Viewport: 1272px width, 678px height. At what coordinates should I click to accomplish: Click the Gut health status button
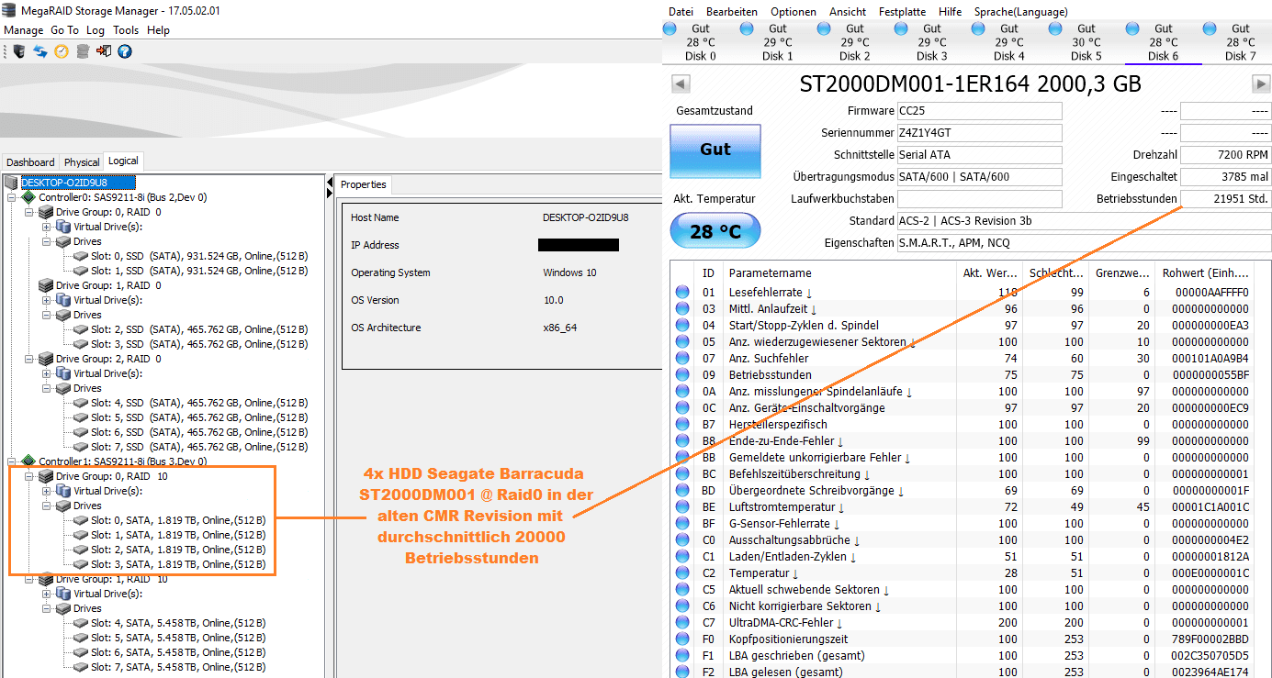[x=715, y=150]
